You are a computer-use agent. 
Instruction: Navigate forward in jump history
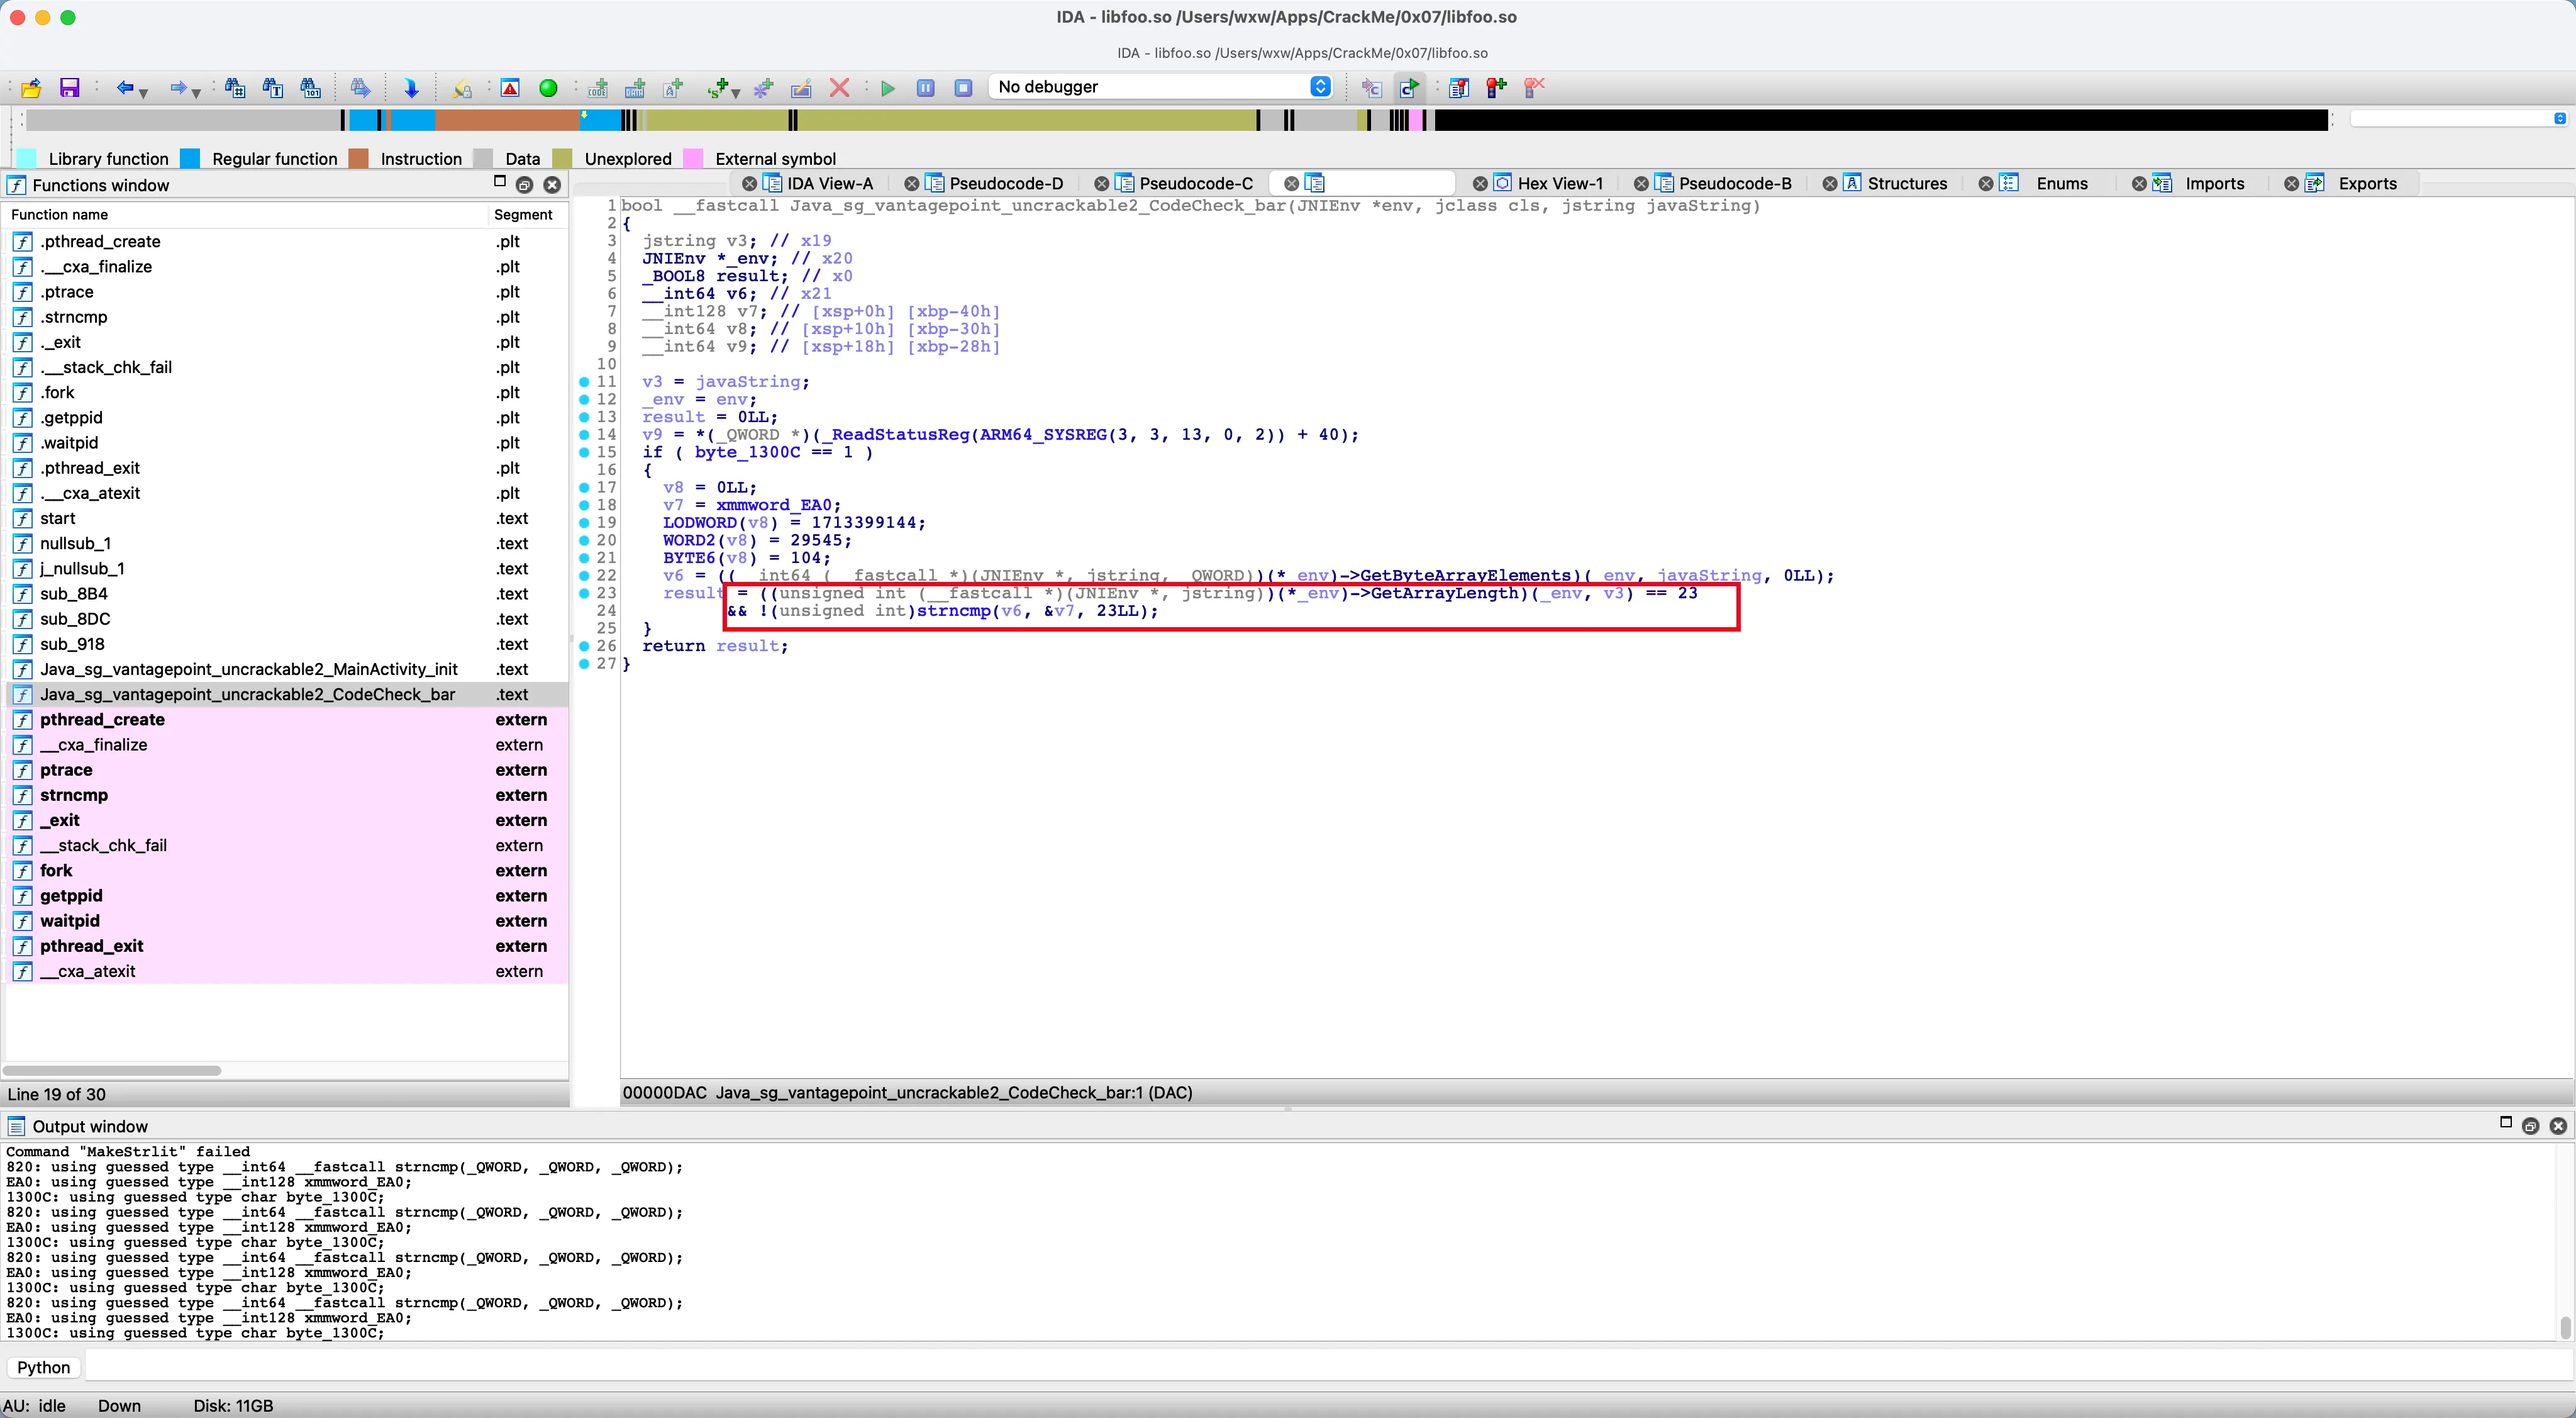[x=180, y=88]
